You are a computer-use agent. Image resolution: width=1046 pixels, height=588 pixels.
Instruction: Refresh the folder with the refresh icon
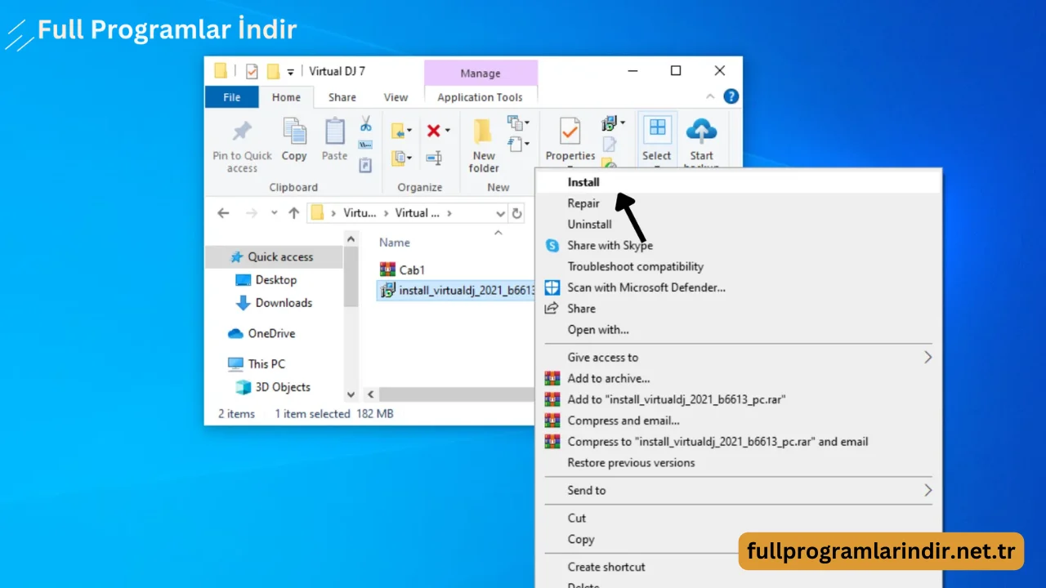coord(516,213)
